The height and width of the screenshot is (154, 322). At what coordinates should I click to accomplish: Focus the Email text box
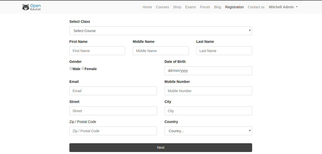pyautogui.click(x=113, y=91)
